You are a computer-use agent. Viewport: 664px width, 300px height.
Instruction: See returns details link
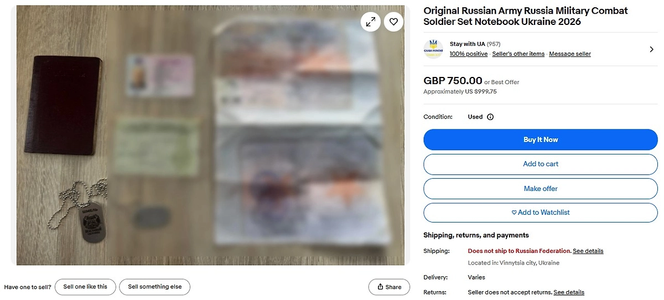tap(569, 292)
